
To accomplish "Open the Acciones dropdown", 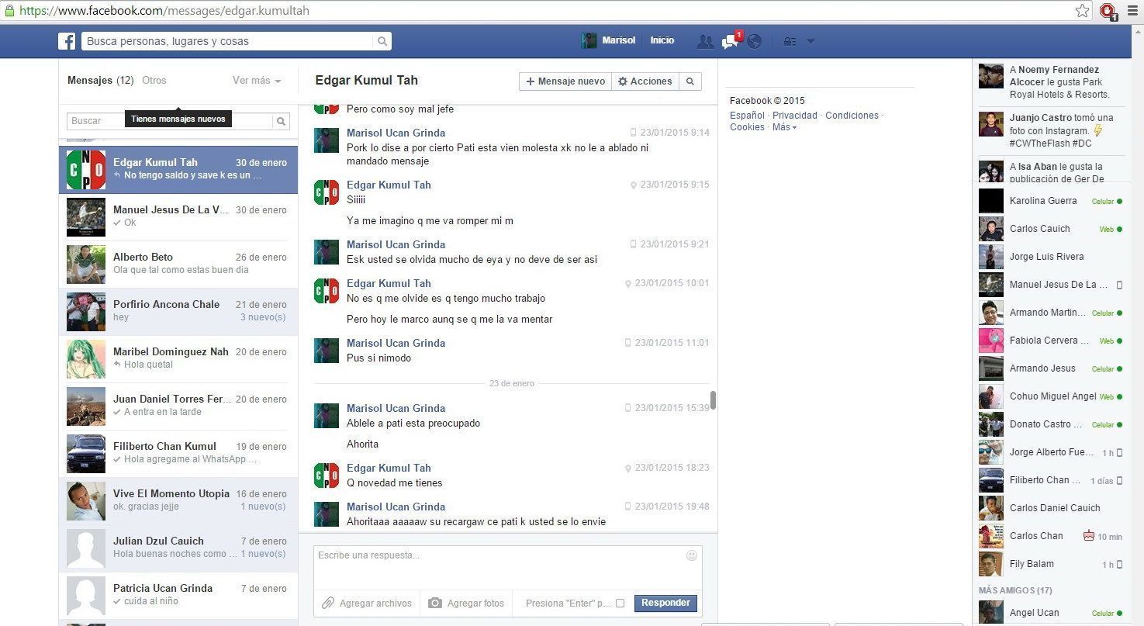I will point(645,81).
